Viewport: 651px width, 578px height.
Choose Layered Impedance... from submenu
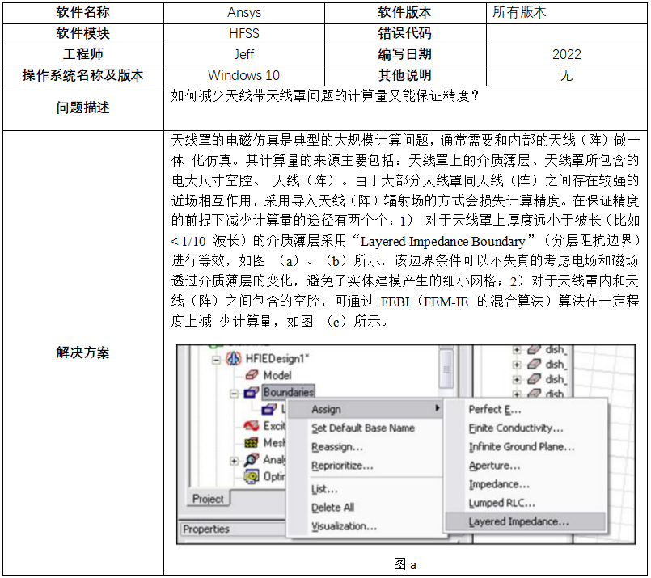click(x=518, y=522)
